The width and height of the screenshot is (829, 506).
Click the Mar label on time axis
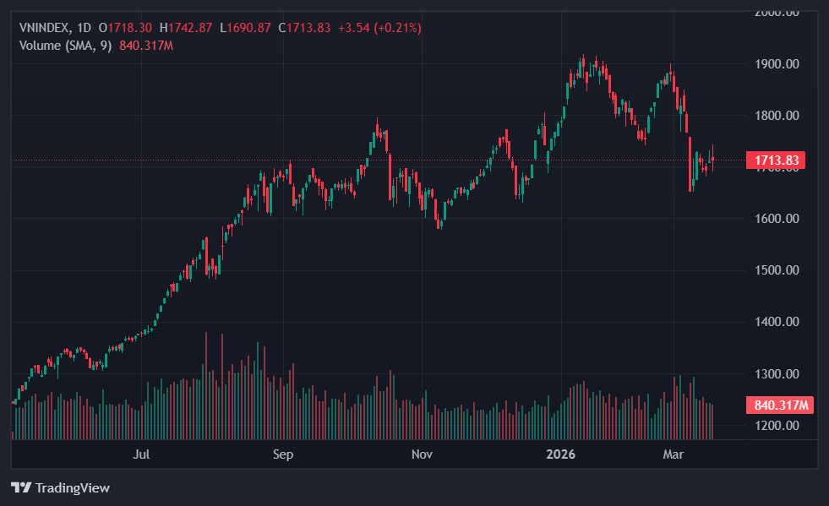pyautogui.click(x=674, y=455)
